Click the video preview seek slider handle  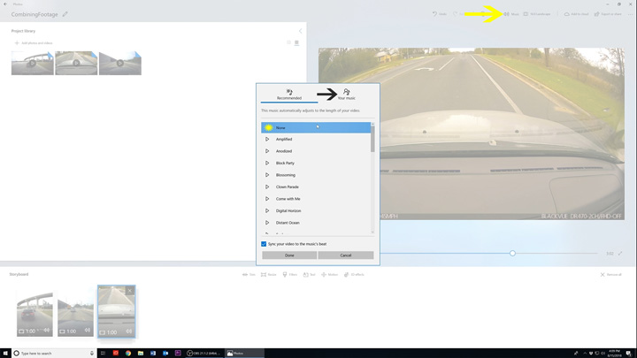[x=512, y=254]
